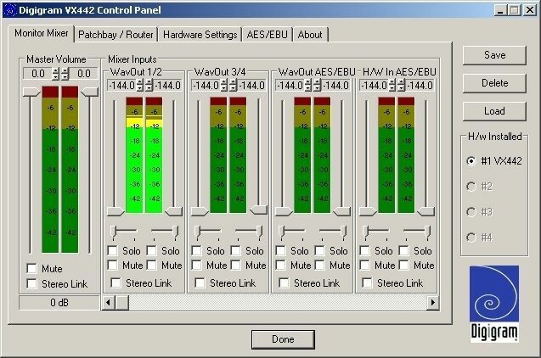The width and height of the screenshot is (541, 358).
Task: Select hardware #3 radio button
Action: pos(471,212)
